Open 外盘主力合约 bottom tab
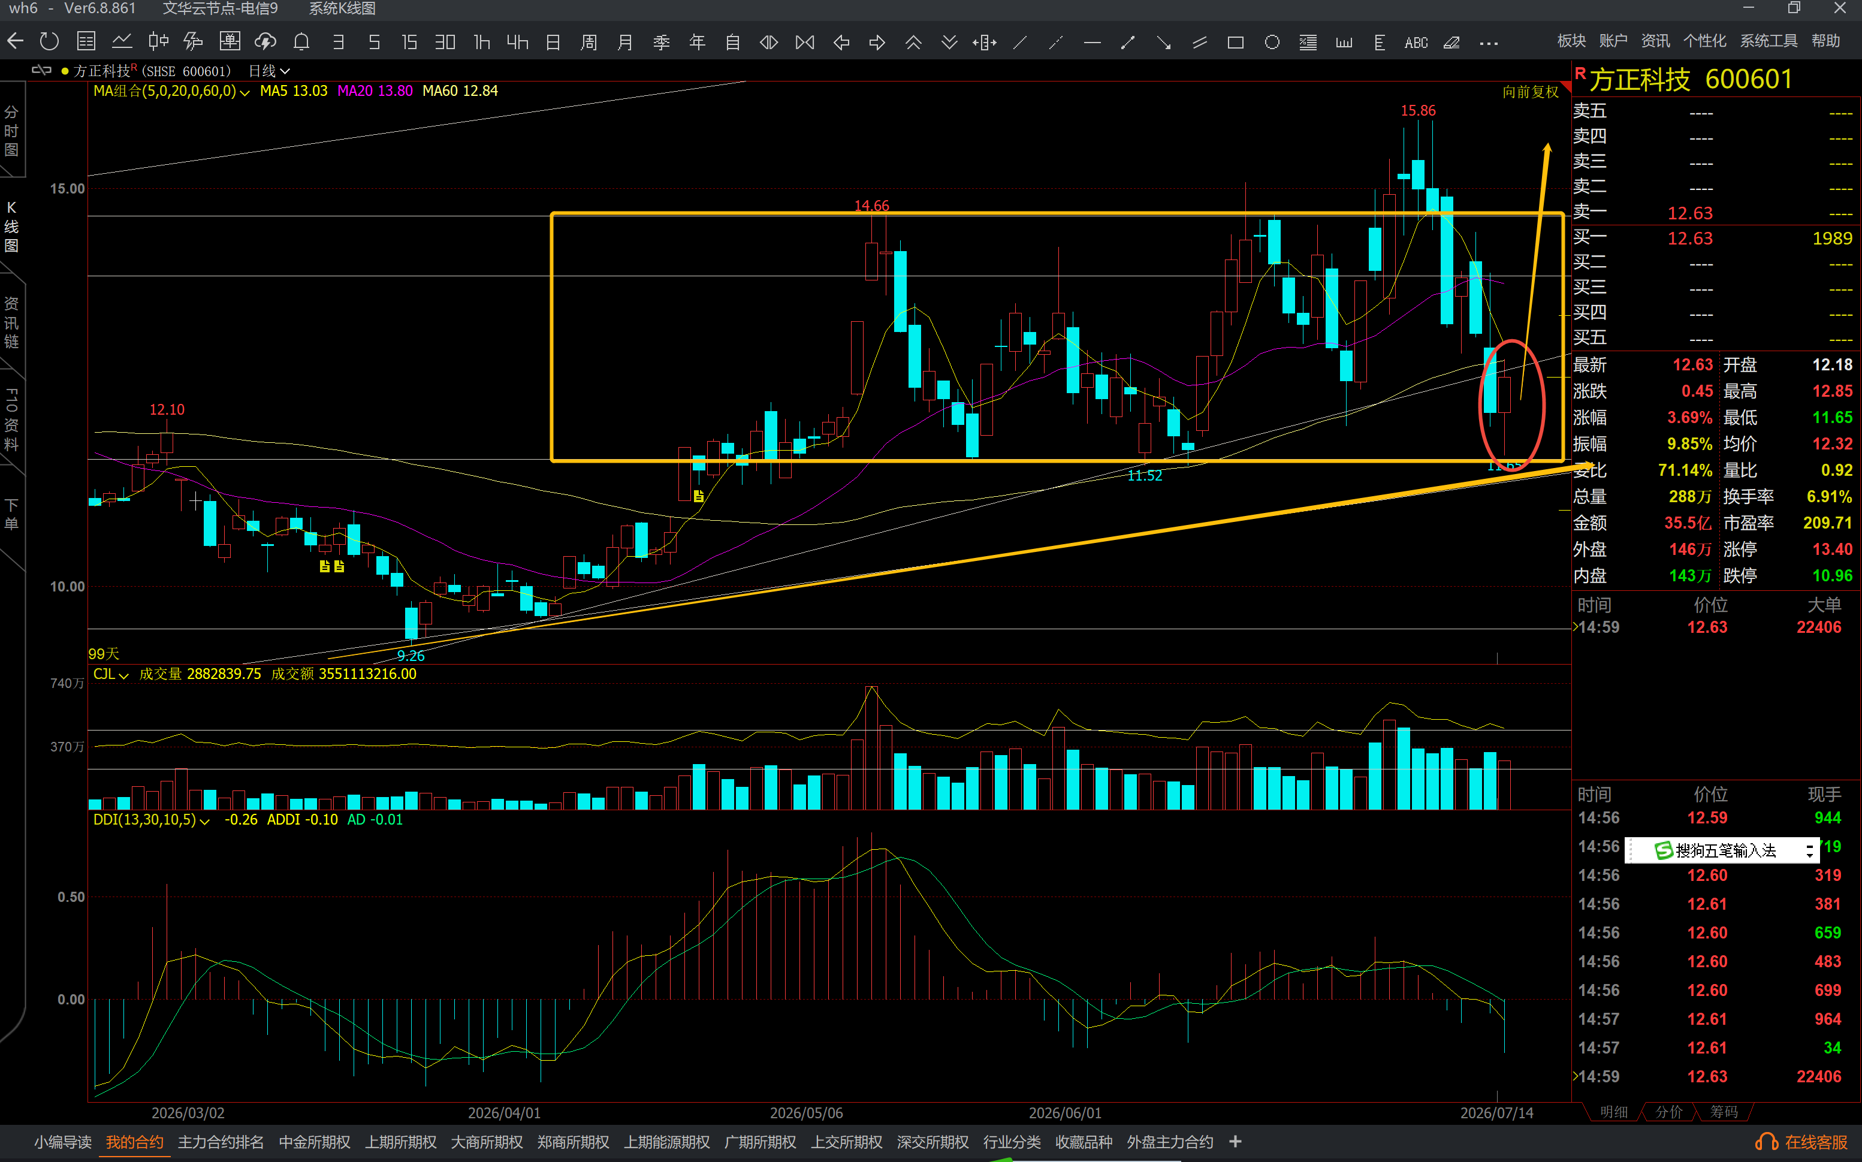The height and width of the screenshot is (1162, 1862). [1170, 1142]
